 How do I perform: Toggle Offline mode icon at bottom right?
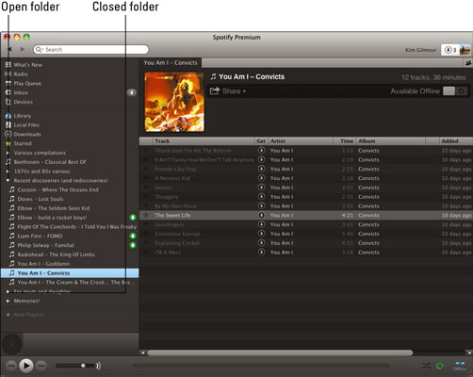coord(460,366)
